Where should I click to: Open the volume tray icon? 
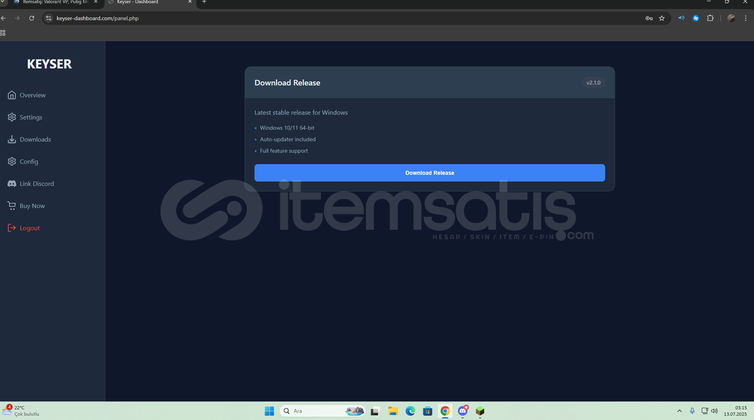click(x=714, y=411)
